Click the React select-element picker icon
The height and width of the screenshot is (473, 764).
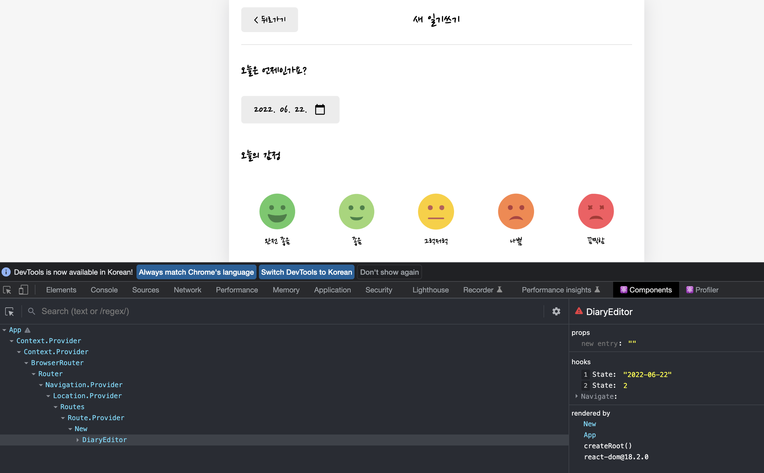pyautogui.click(x=9, y=312)
